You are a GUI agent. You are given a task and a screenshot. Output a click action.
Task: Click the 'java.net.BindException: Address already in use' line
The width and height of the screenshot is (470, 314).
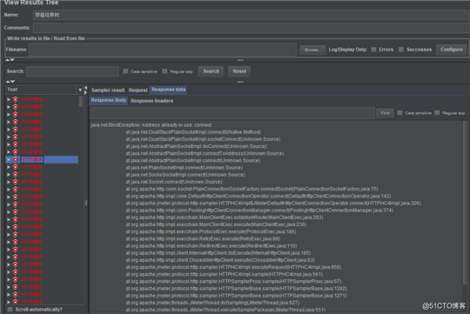(x=151, y=125)
